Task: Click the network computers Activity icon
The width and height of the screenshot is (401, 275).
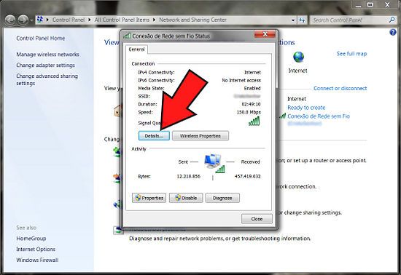Action: pos(214,164)
